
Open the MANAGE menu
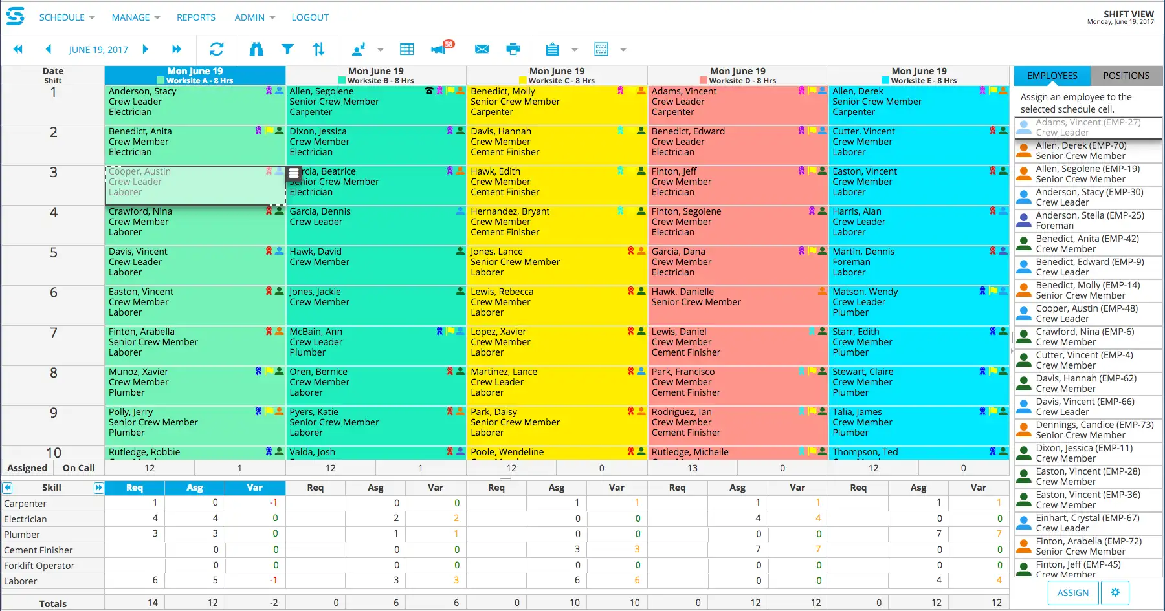[x=135, y=17]
